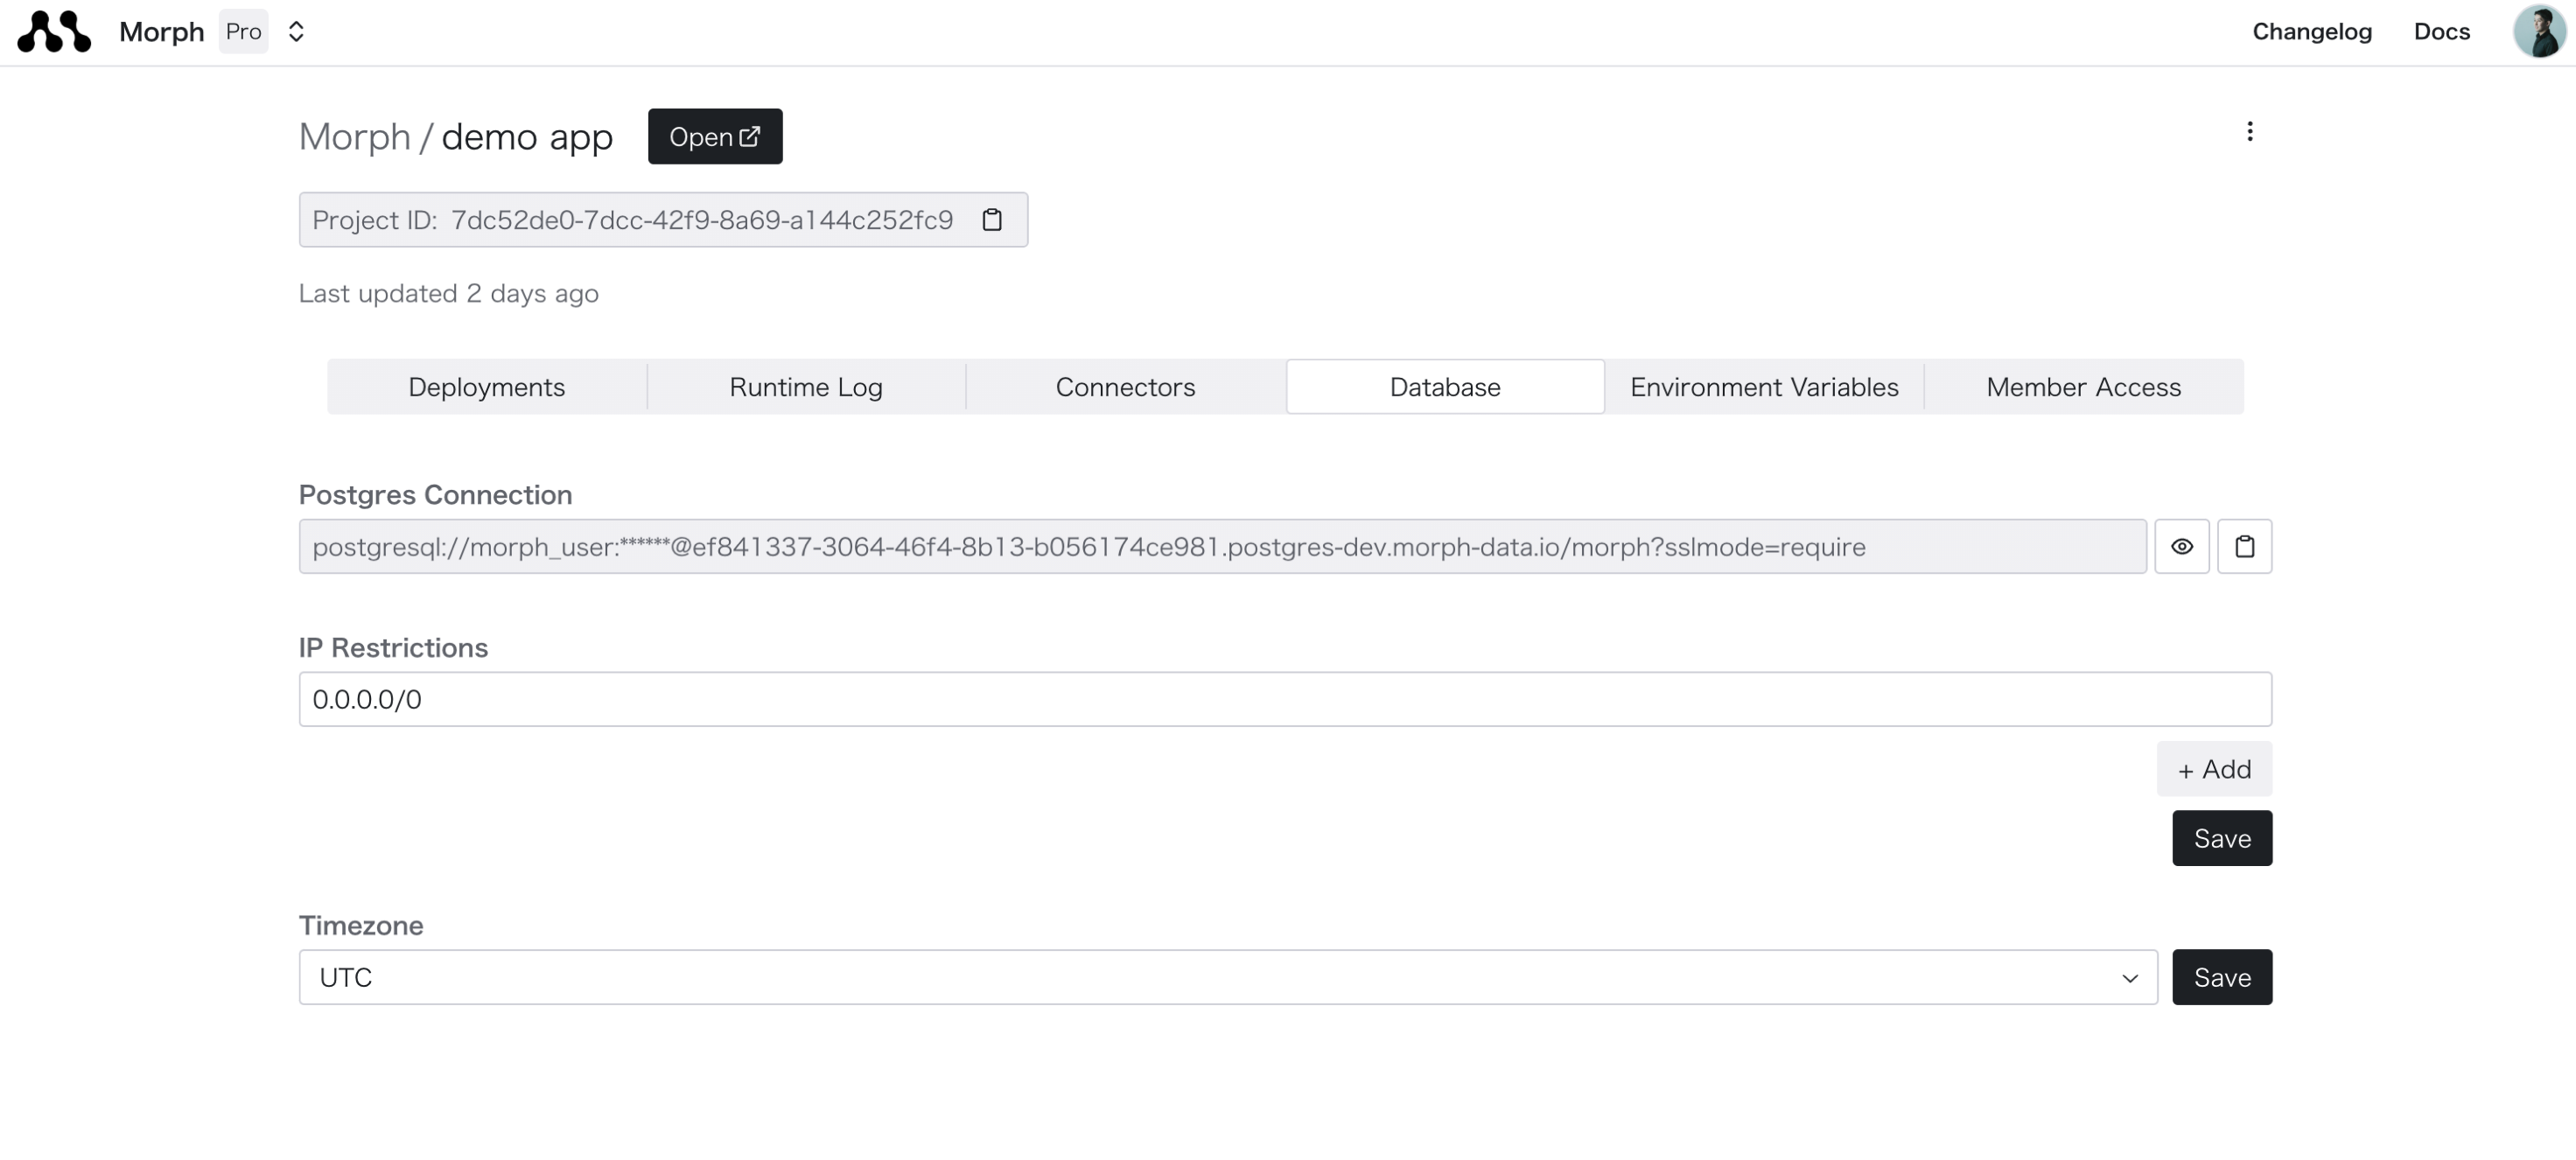Open the Docs link
2576x1160 pixels.
point(2441,32)
